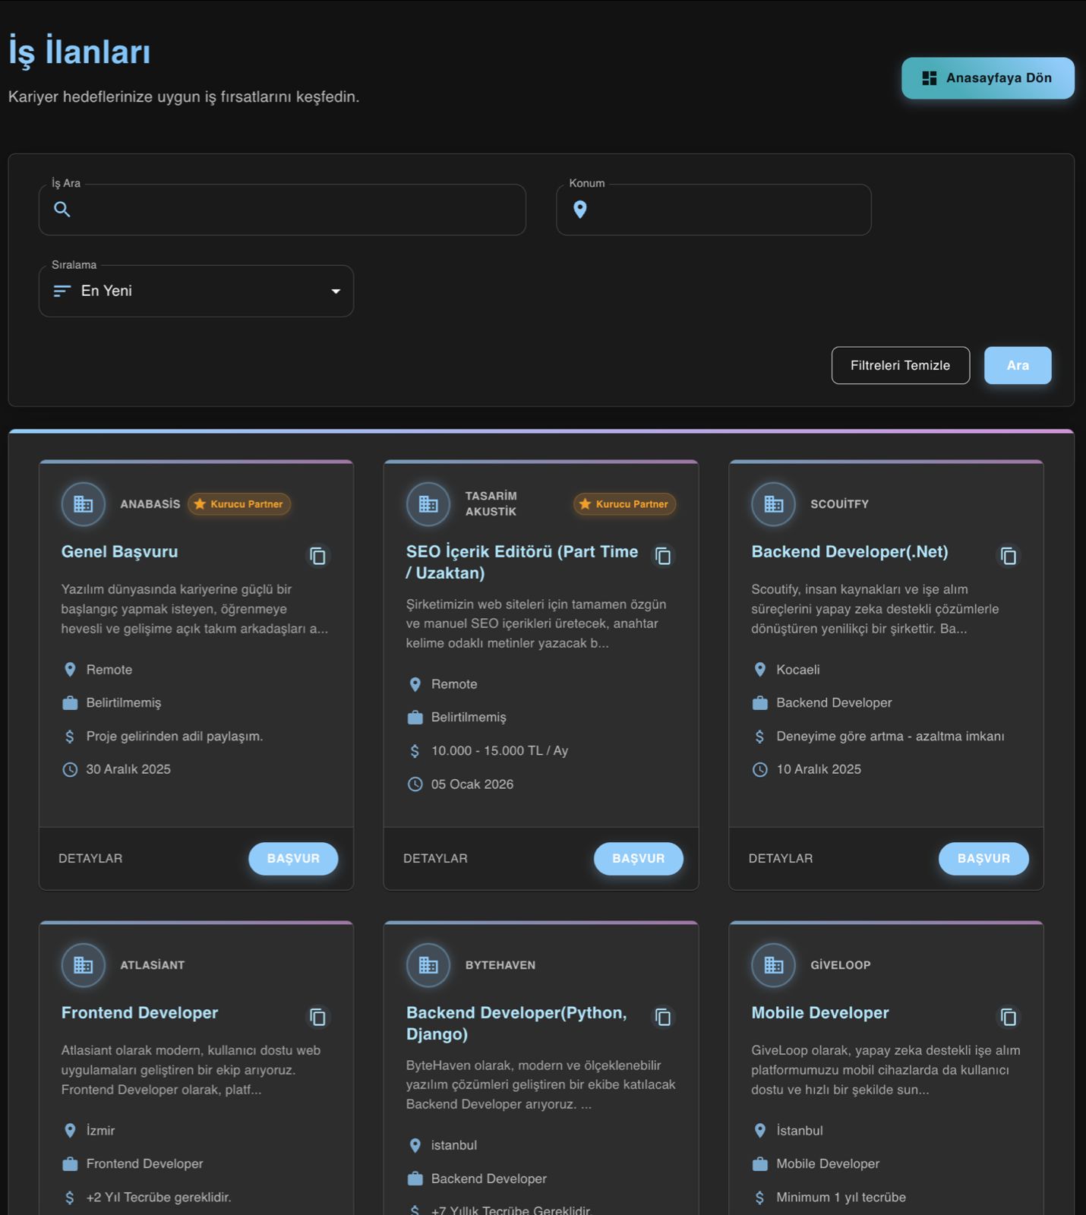Open Detaylar for Genel Başvuru job
1086x1215 pixels.
[90, 858]
